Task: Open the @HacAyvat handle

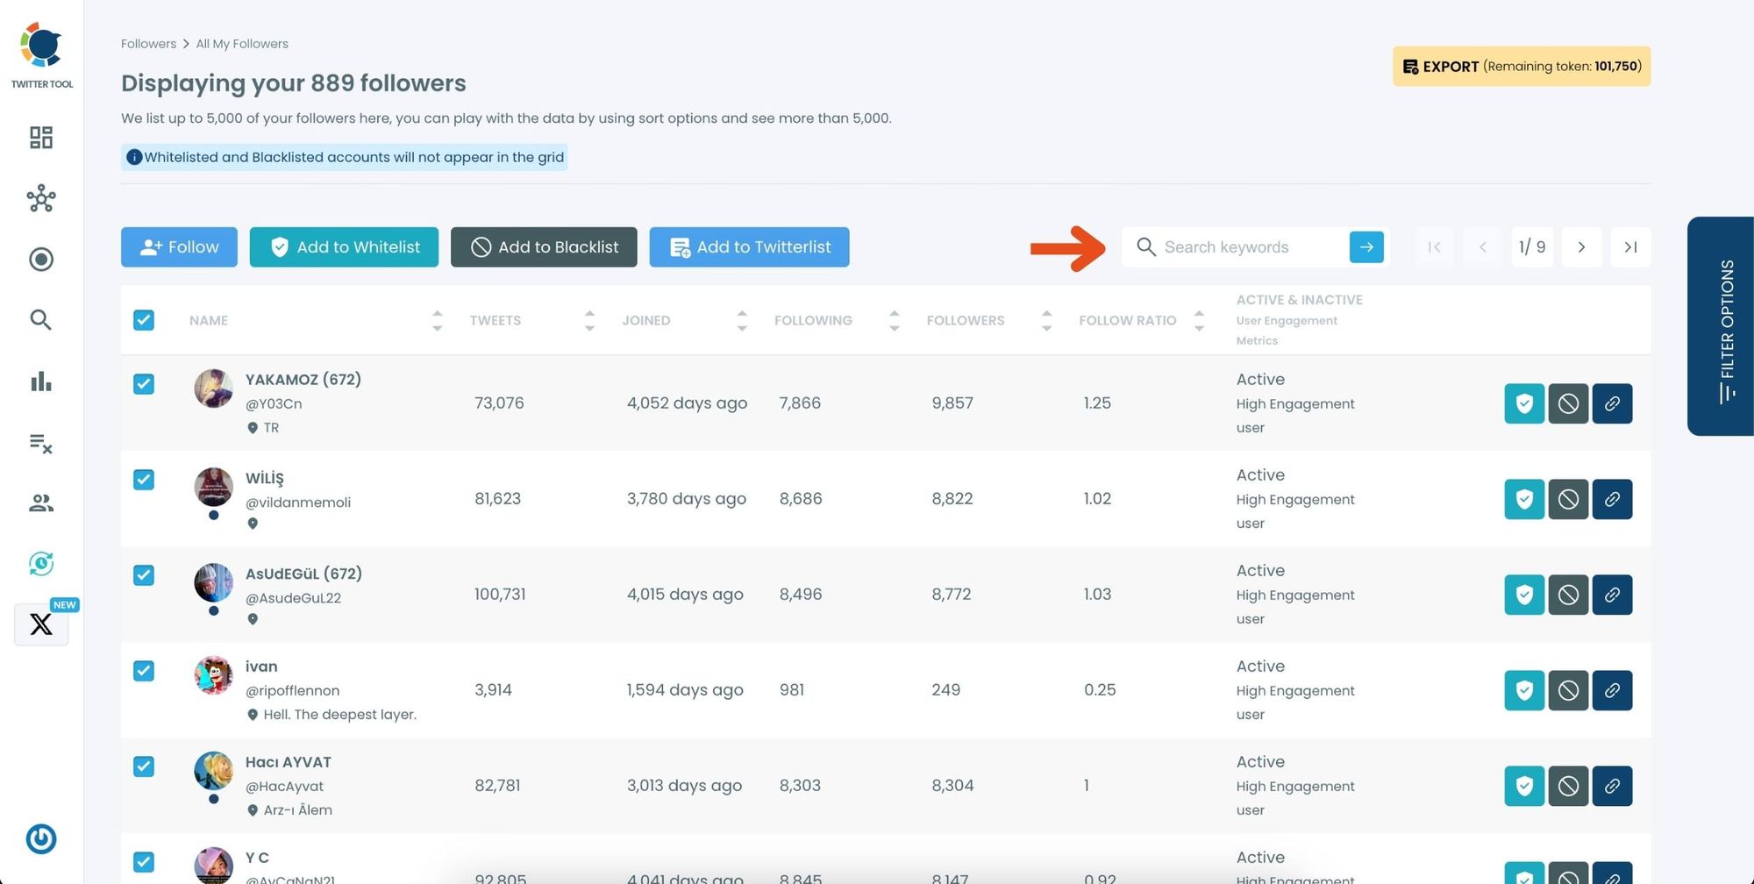Action: point(284,787)
